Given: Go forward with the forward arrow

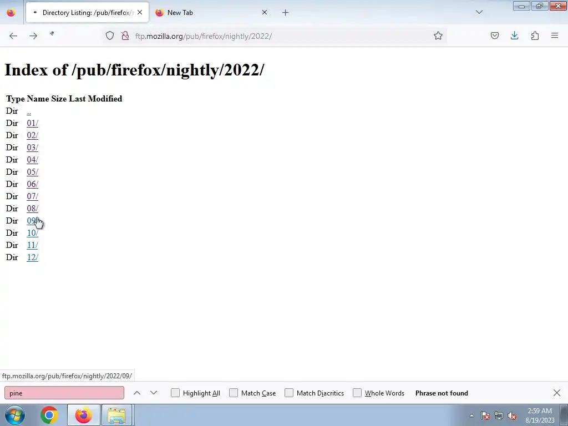Looking at the screenshot, I should coord(33,35).
